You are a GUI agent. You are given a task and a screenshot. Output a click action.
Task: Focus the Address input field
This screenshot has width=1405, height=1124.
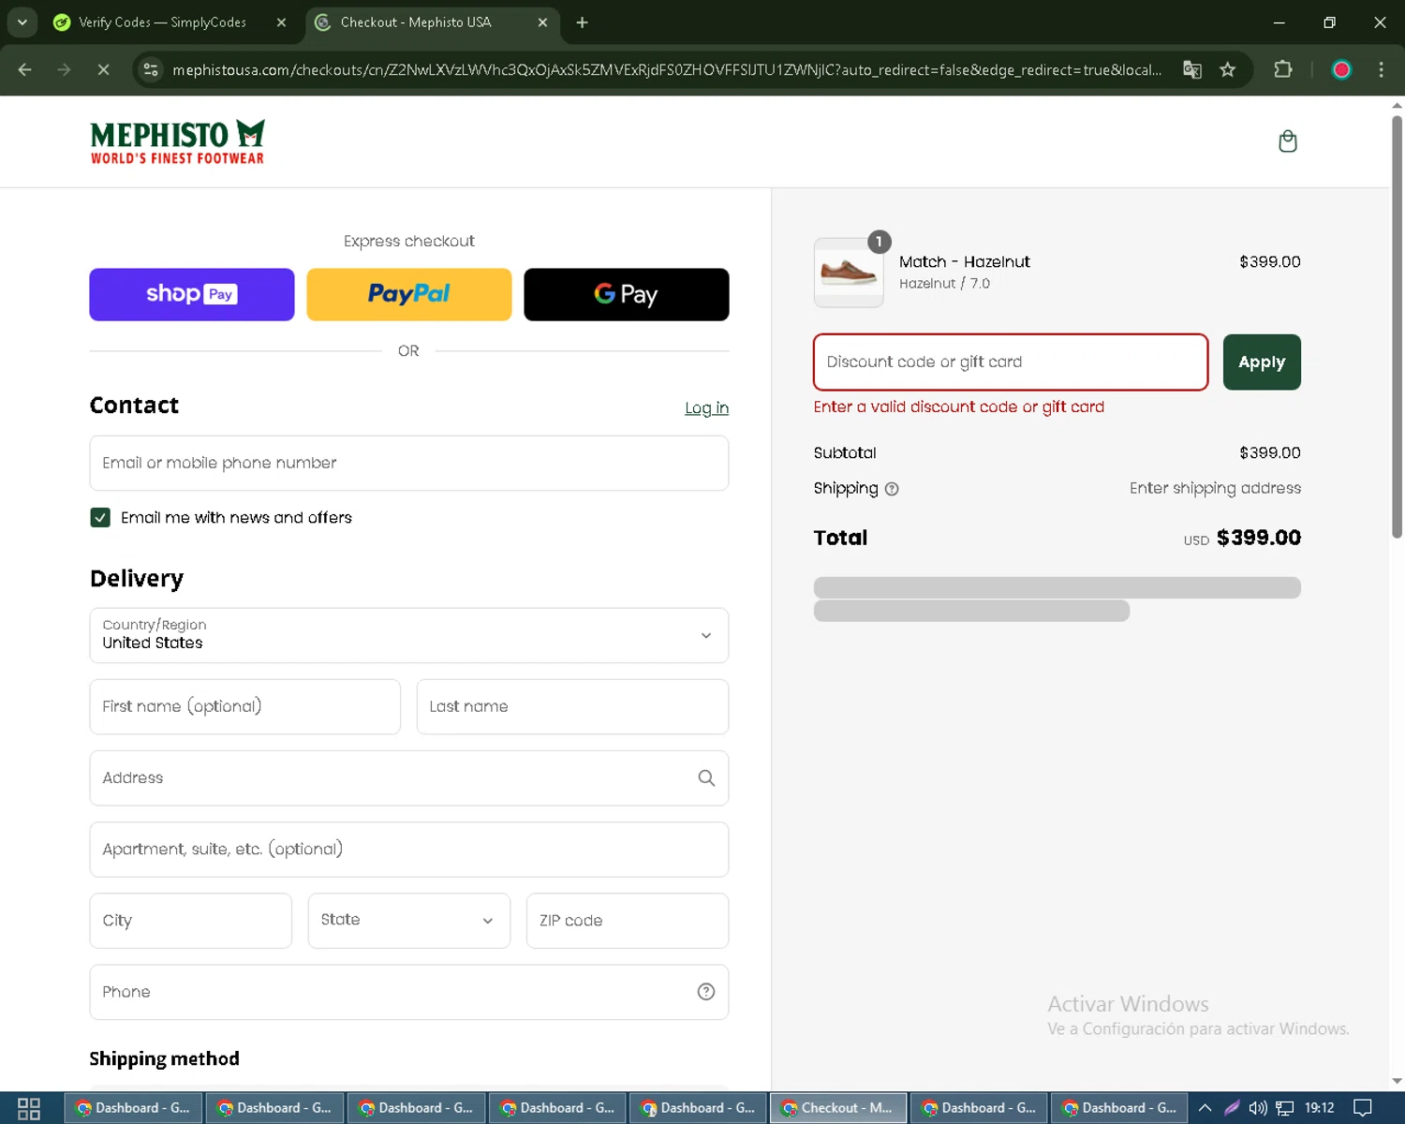coord(409,777)
